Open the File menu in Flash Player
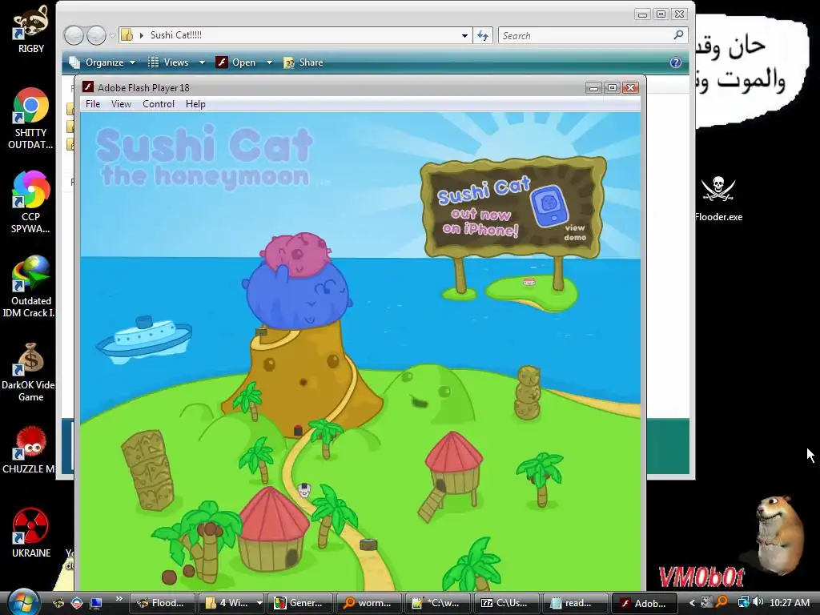This screenshot has width=820, height=615. [x=93, y=104]
